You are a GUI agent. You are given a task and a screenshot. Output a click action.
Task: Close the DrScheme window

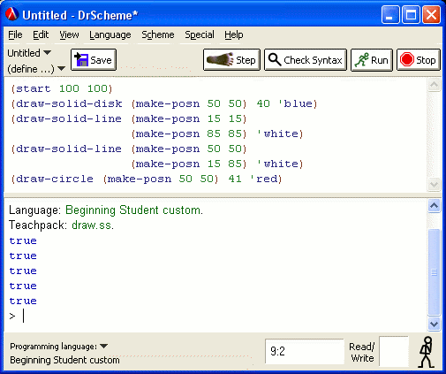pyautogui.click(x=431, y=15)
